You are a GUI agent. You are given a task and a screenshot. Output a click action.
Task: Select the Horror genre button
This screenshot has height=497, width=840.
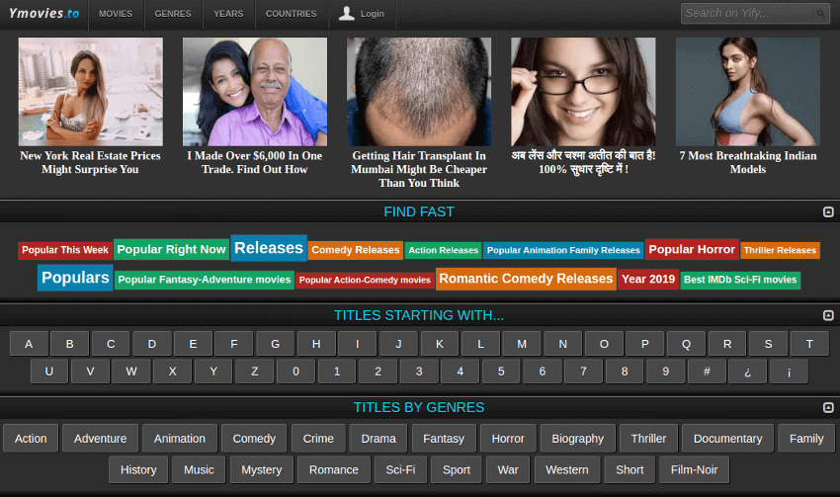pyautogui.click(x=508, y=439)
